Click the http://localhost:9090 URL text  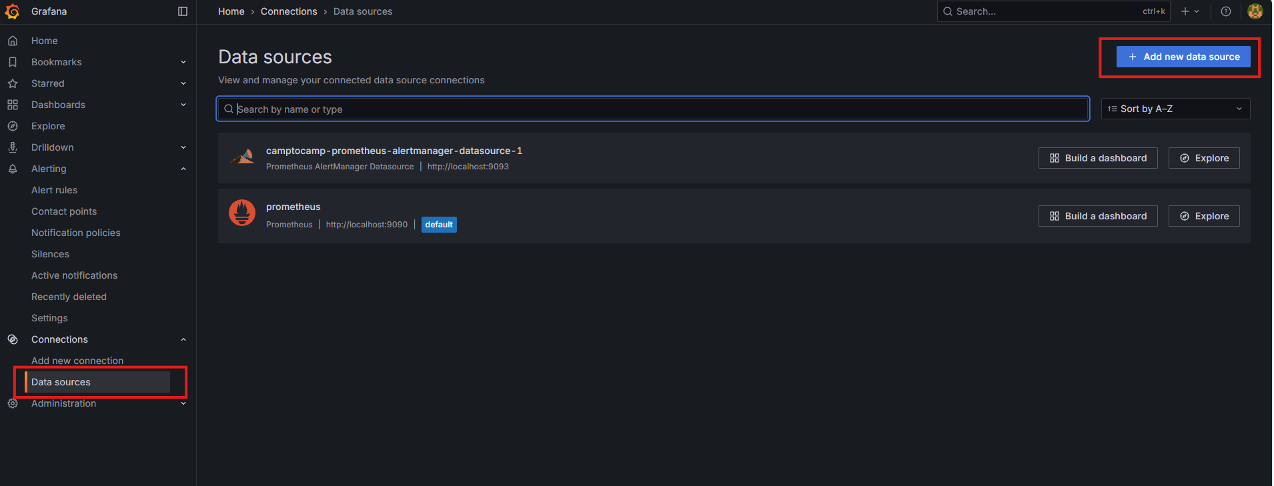tap(367, 225)
